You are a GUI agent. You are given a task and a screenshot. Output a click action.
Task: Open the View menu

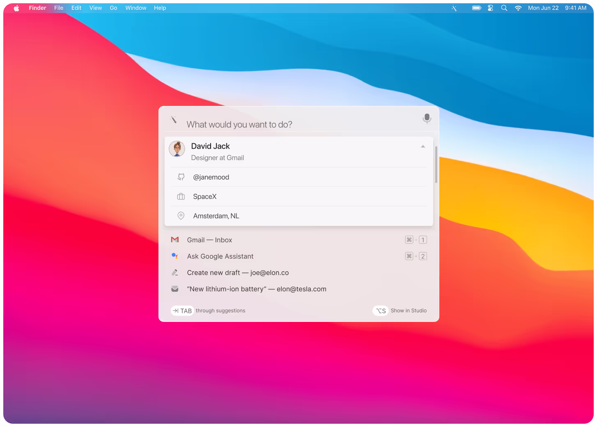tap(96, 8)
